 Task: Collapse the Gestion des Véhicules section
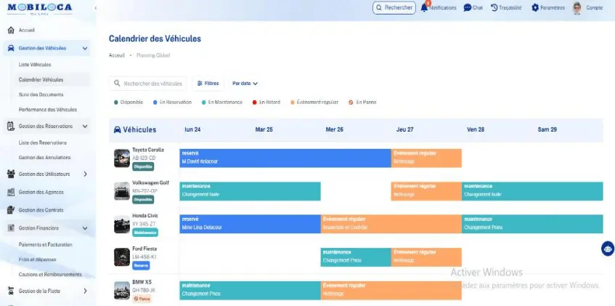[x=86, y=49]
